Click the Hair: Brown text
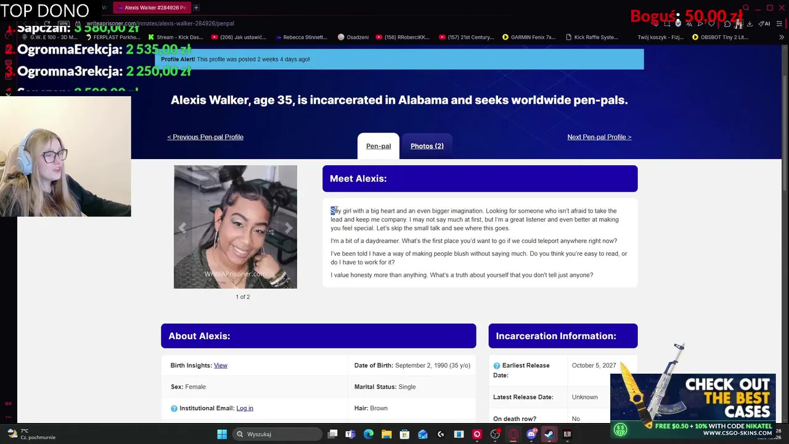Viewport: 789px width, 444px height. (371, 408)
